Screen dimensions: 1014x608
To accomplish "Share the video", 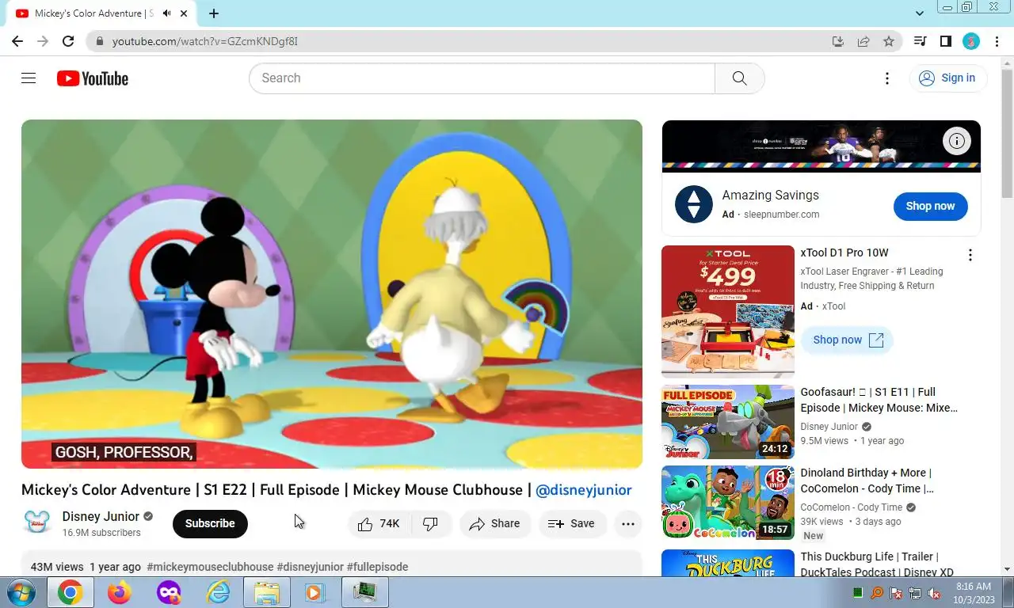I will 495,523.
